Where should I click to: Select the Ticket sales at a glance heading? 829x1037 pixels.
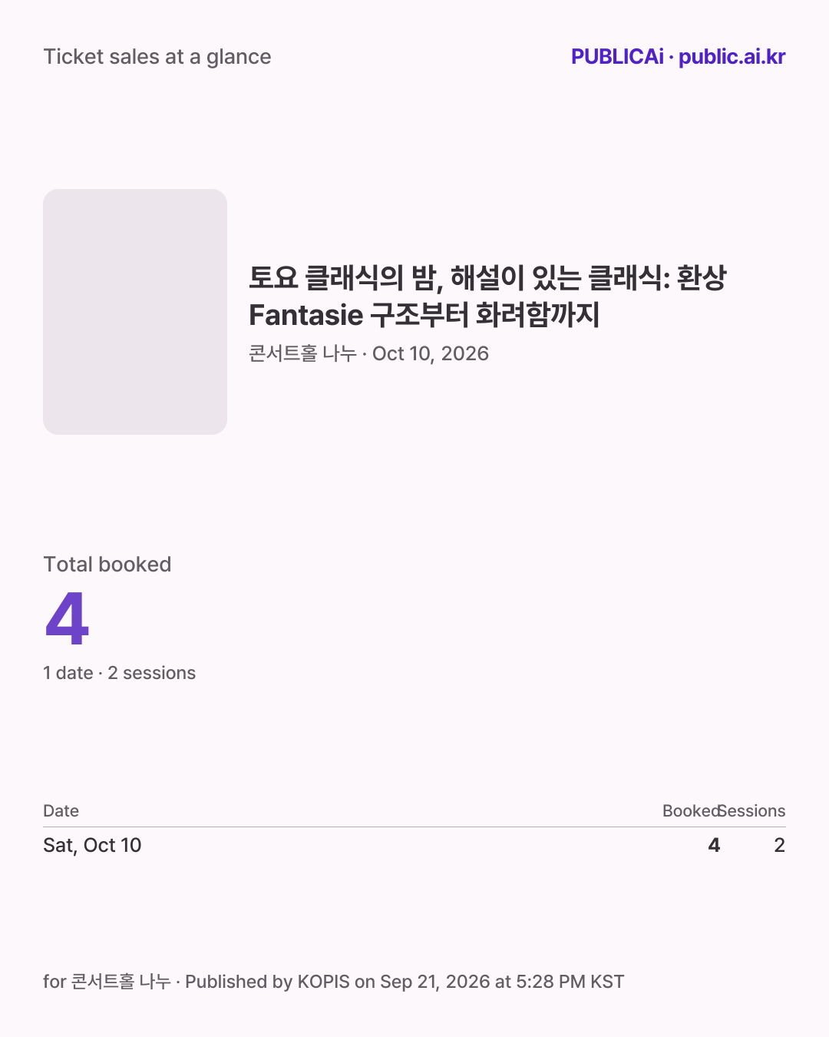(x=157, y=57)
